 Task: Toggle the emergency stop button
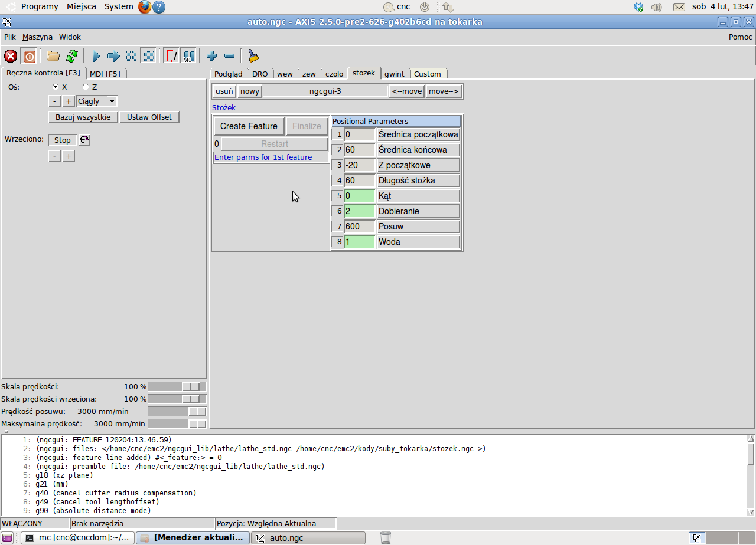pos(11,56)
